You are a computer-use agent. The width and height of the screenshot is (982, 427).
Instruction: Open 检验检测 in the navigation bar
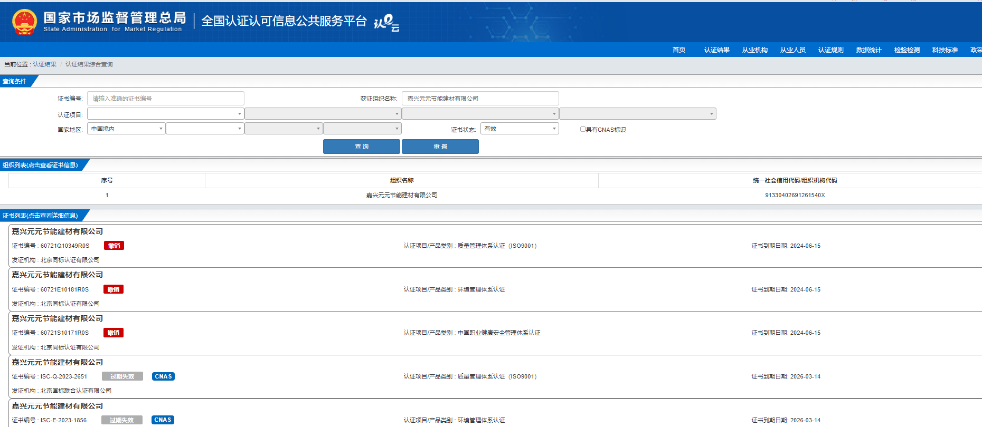907,50
